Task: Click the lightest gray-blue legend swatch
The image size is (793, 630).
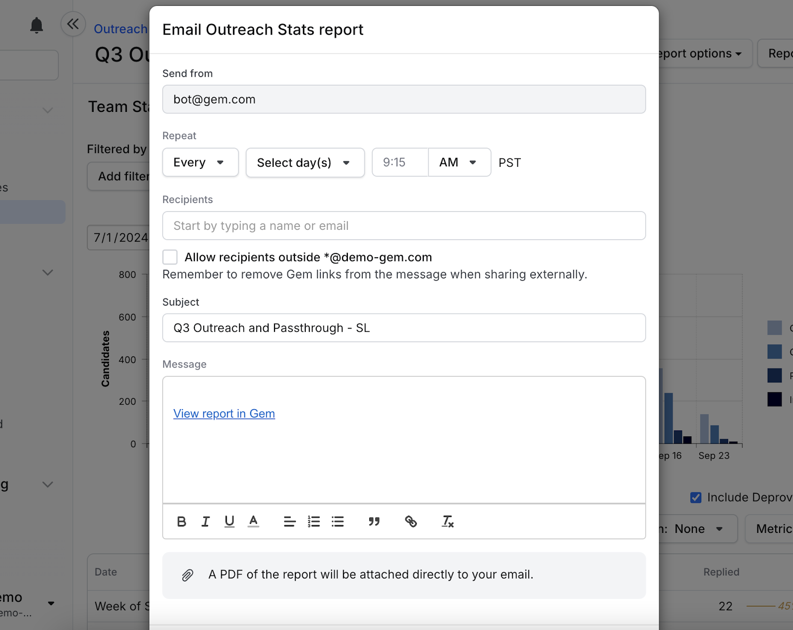Action: [x=775, y=328]
